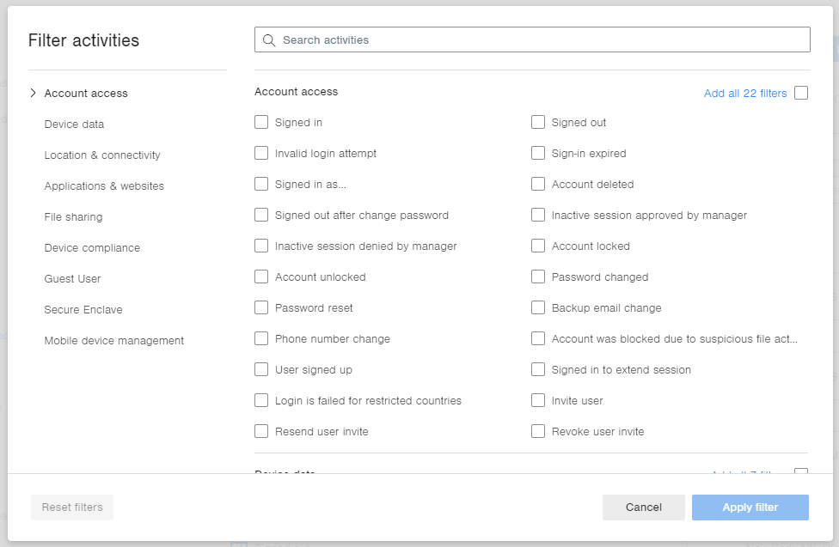
Task: Check Account was blocked due to suspicious file checkbox
Action: click(538, 339)
